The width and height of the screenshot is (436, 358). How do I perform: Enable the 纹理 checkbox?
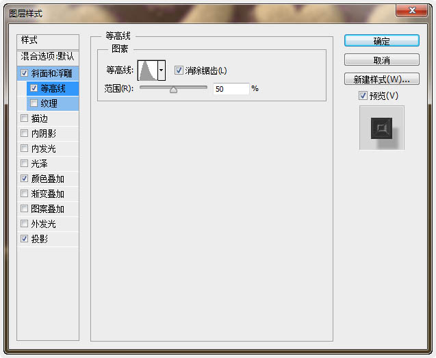[x=34, y=103]
